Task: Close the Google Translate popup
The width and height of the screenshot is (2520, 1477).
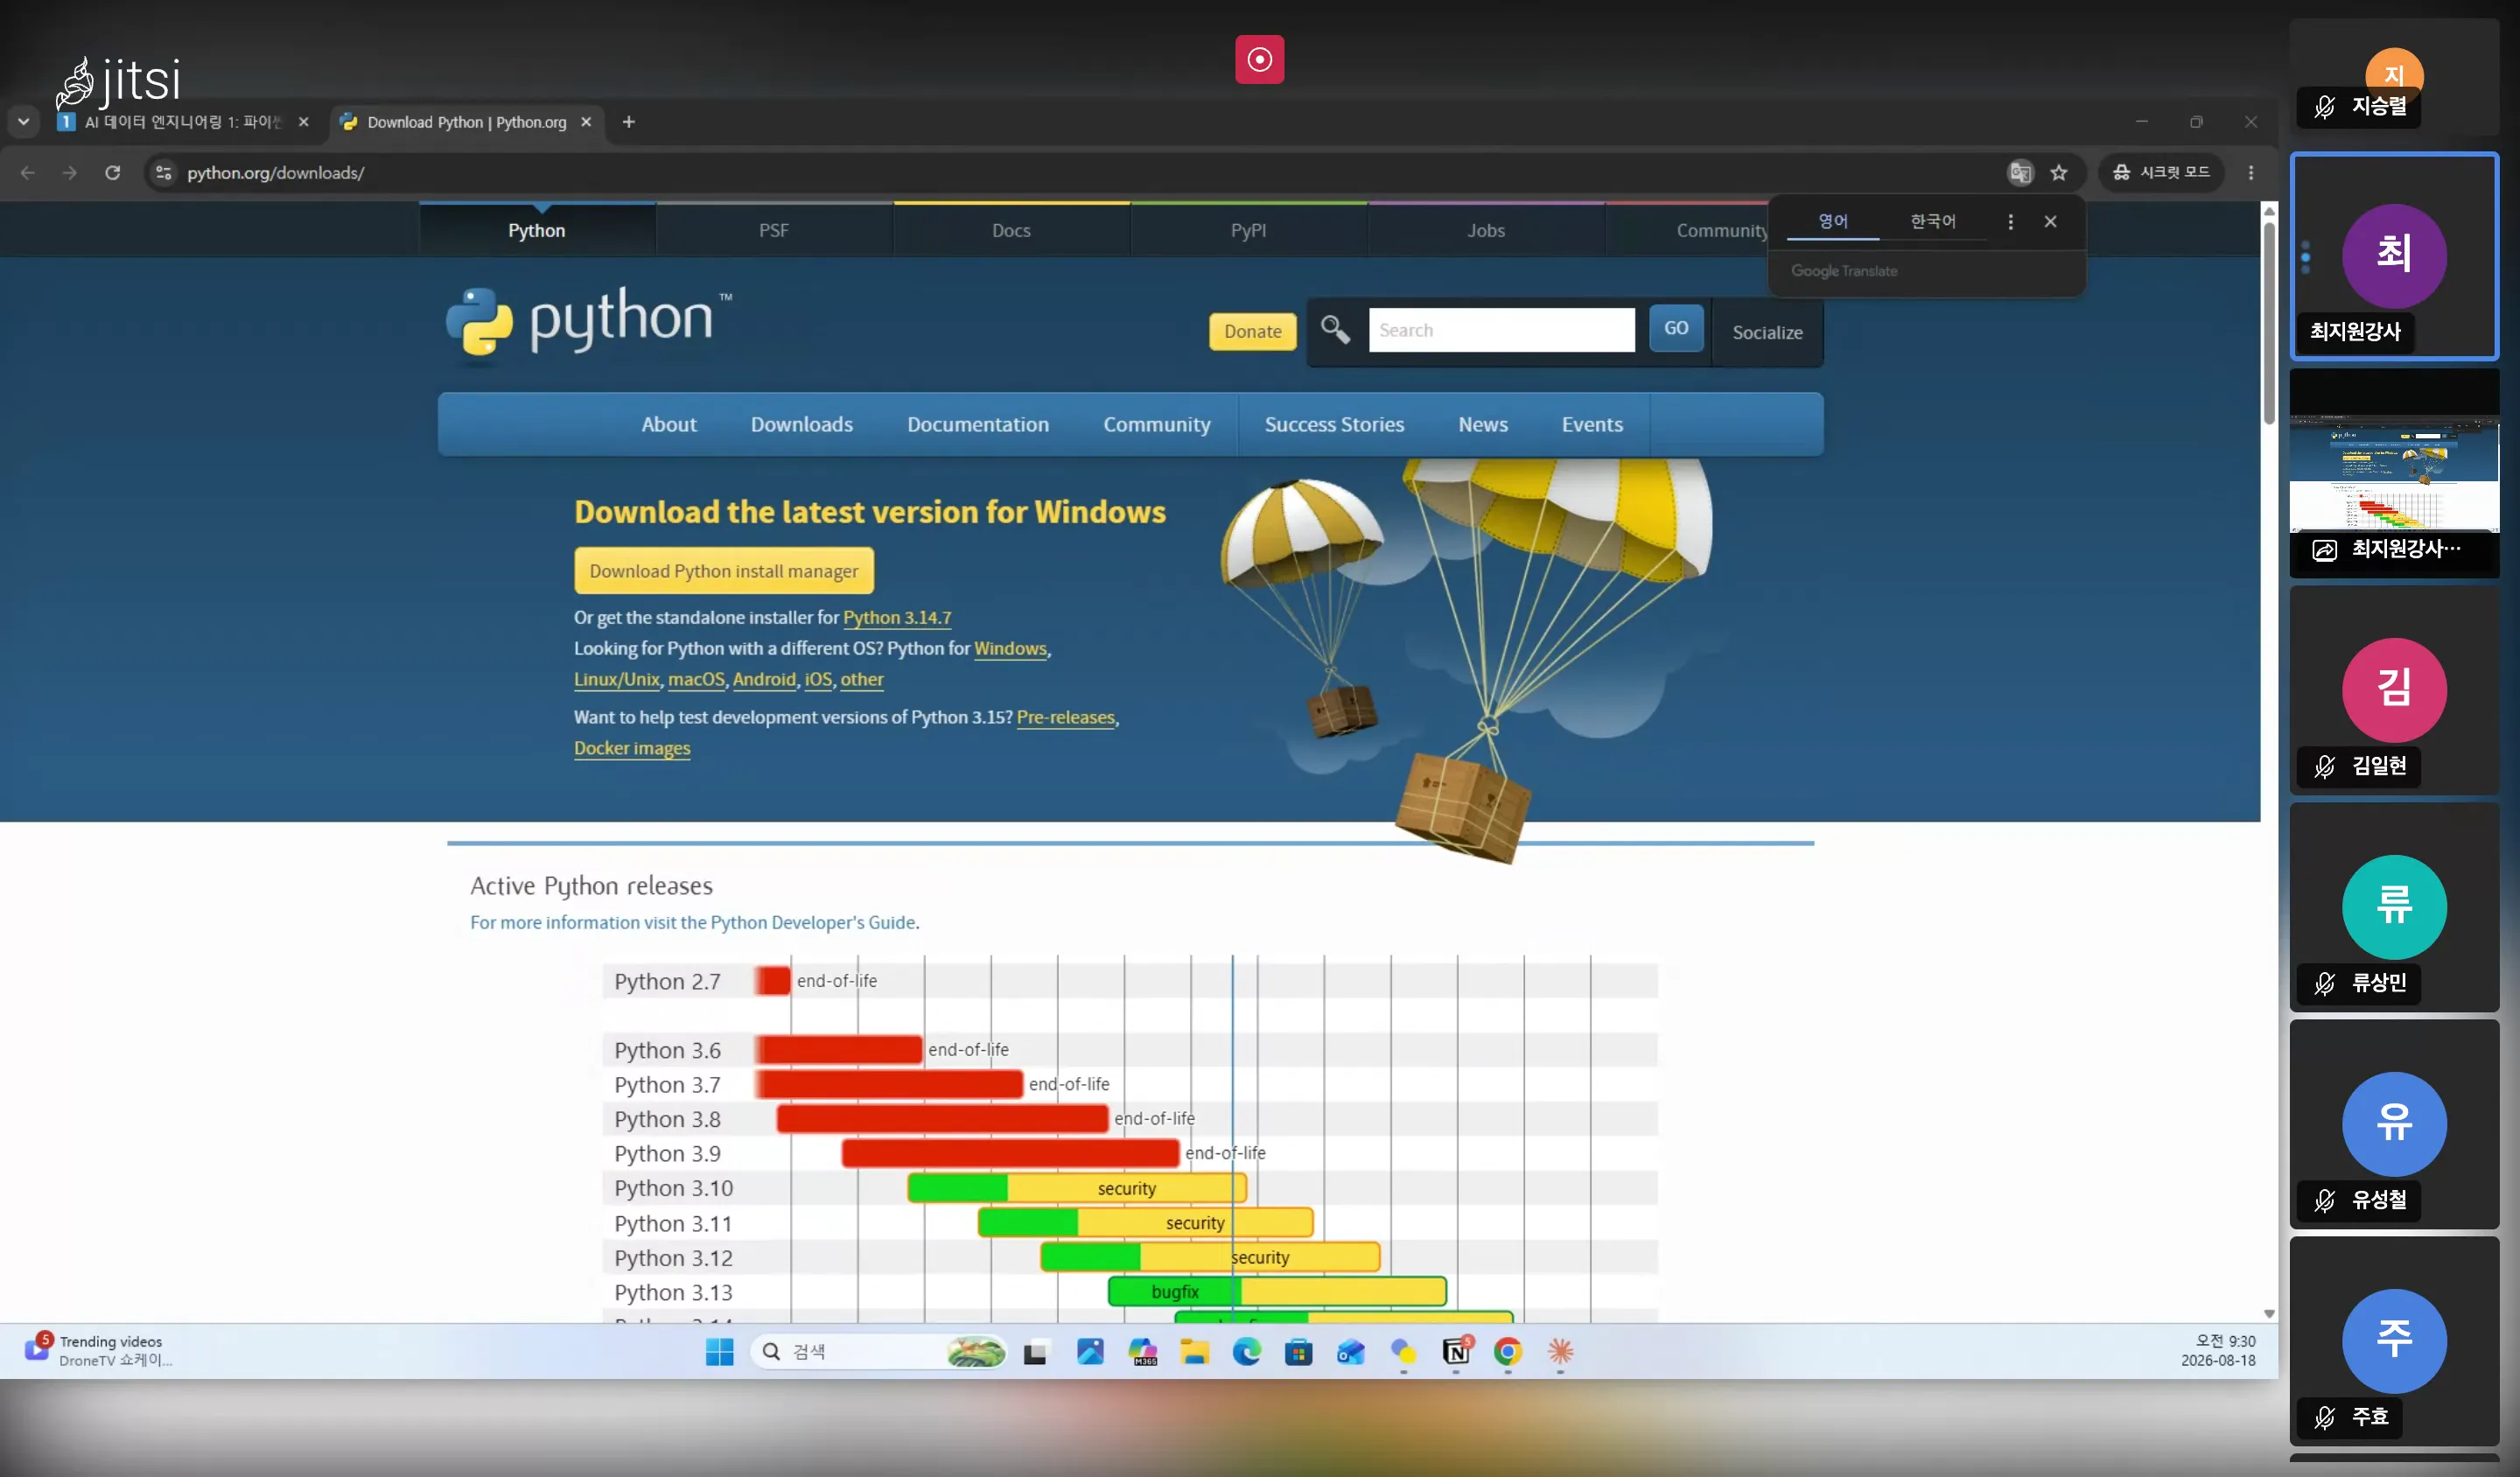Action: click(2051, 222)
